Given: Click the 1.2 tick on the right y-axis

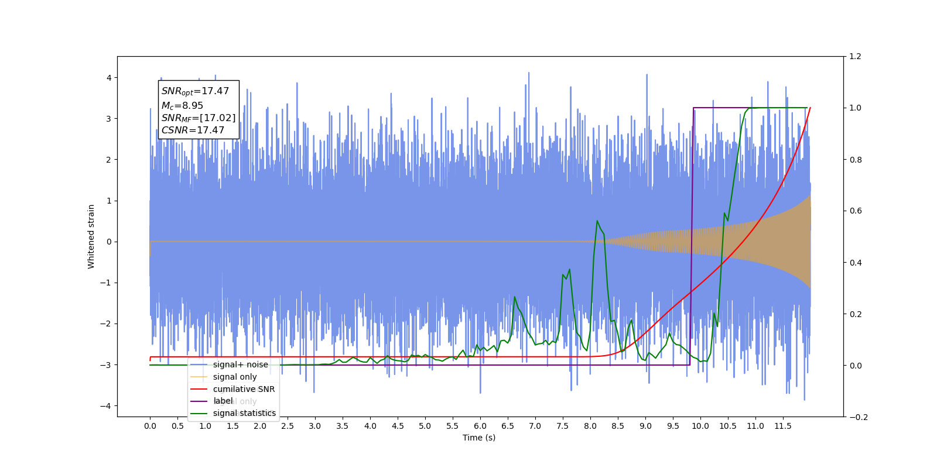Looking at the screenshot, I should pos(855,57).
